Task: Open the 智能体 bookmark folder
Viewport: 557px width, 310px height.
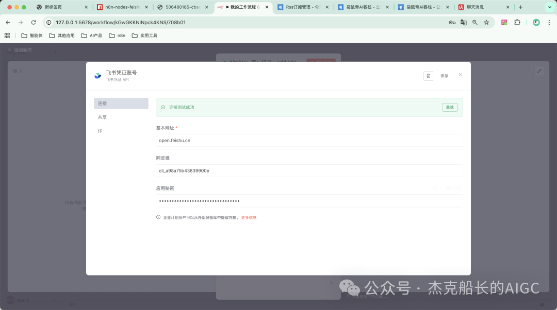Action: click(32, 36)
